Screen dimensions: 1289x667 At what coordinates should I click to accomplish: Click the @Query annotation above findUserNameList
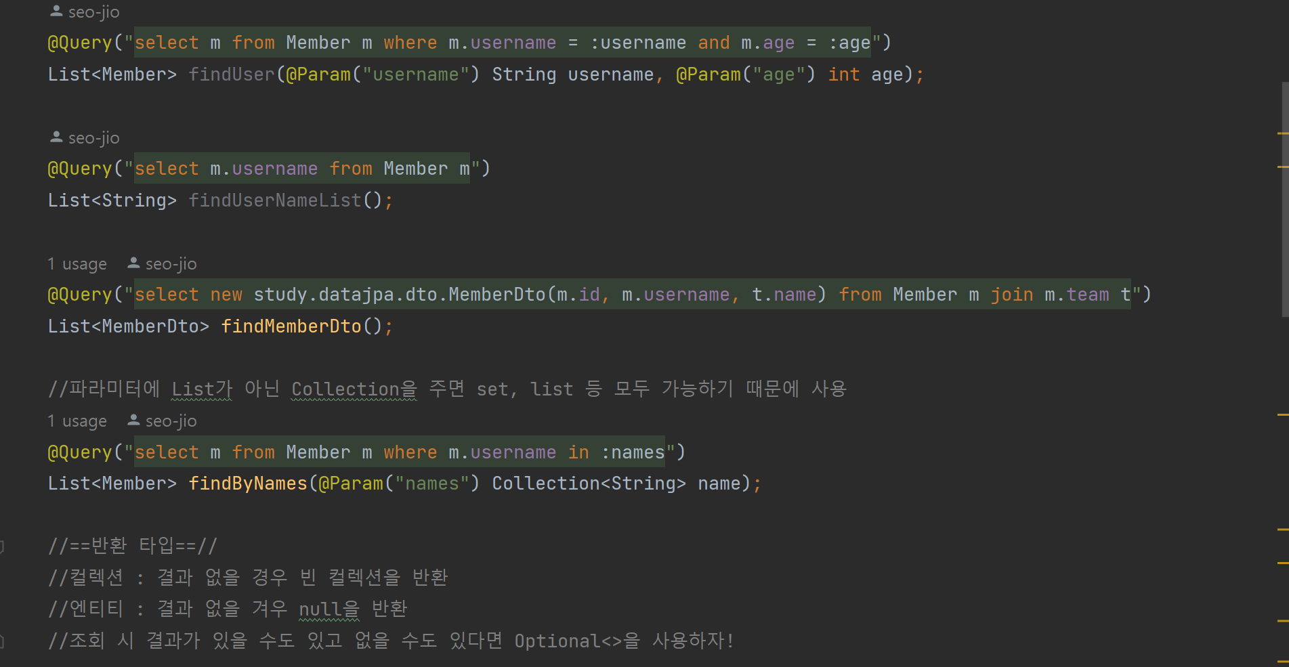(x=80, y=169)
